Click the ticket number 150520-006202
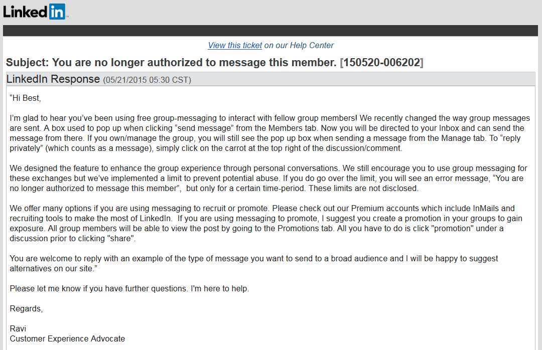 [381, 63]
